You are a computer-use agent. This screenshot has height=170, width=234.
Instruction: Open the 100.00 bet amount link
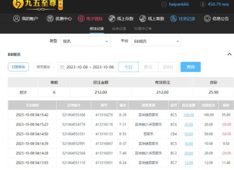(189, 115)
